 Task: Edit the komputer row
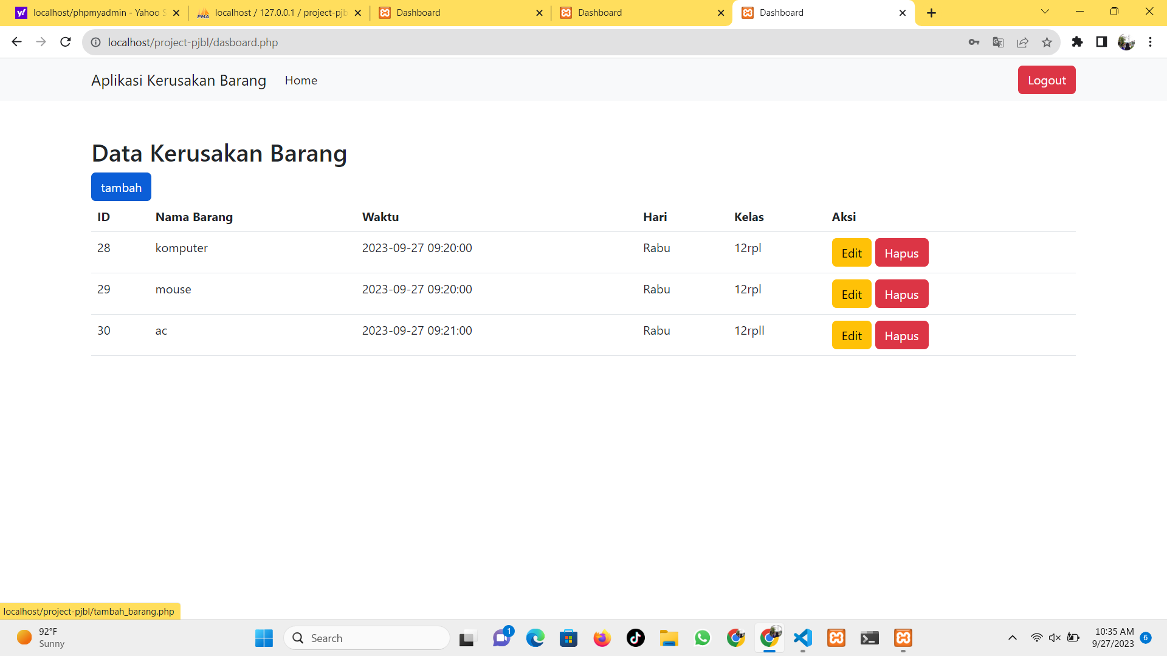[851, 253]
